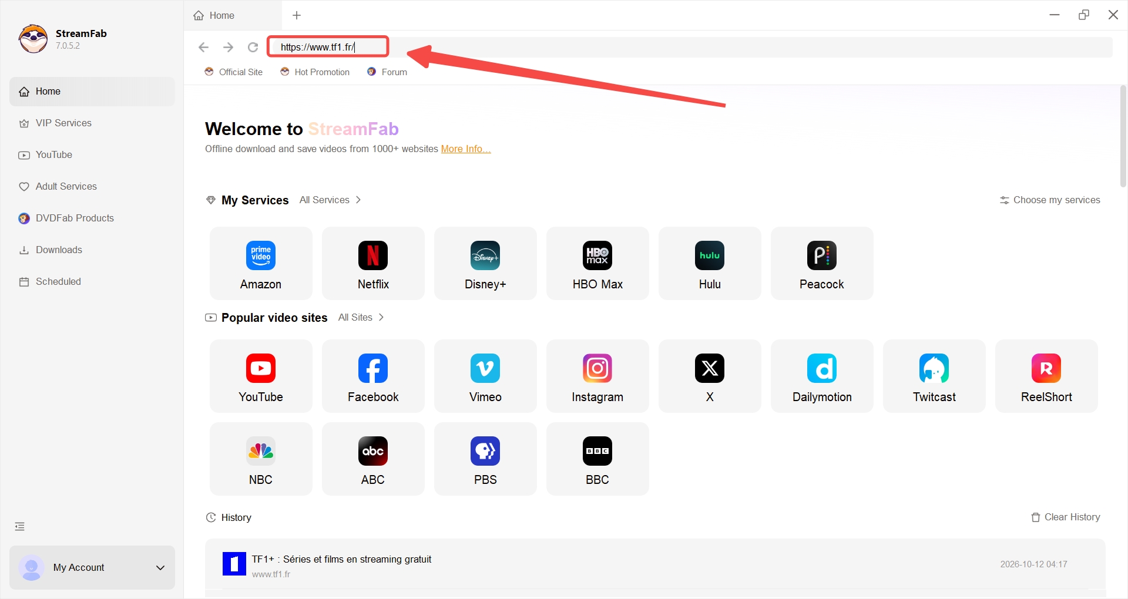
Task: Open the ReelShort site tile
Action: [x=1046, y=376]
